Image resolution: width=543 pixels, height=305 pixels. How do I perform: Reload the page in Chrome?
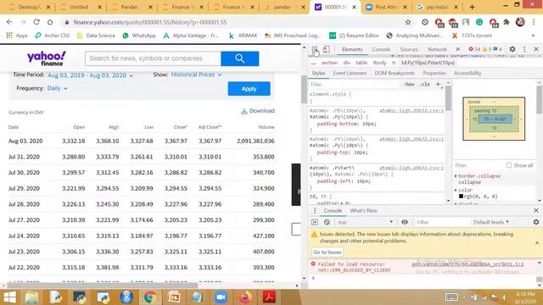[36, 22]
